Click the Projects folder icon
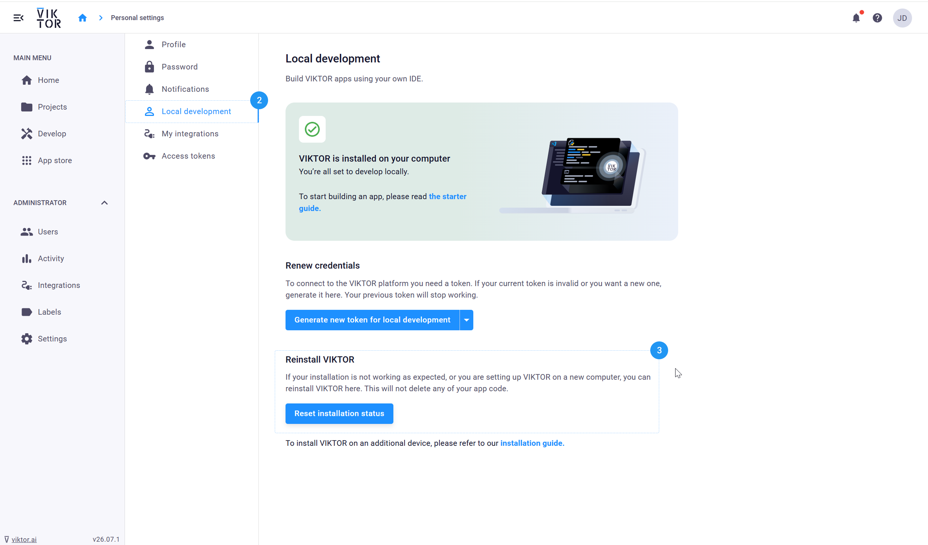928x545 pixels. click(27, 107)
